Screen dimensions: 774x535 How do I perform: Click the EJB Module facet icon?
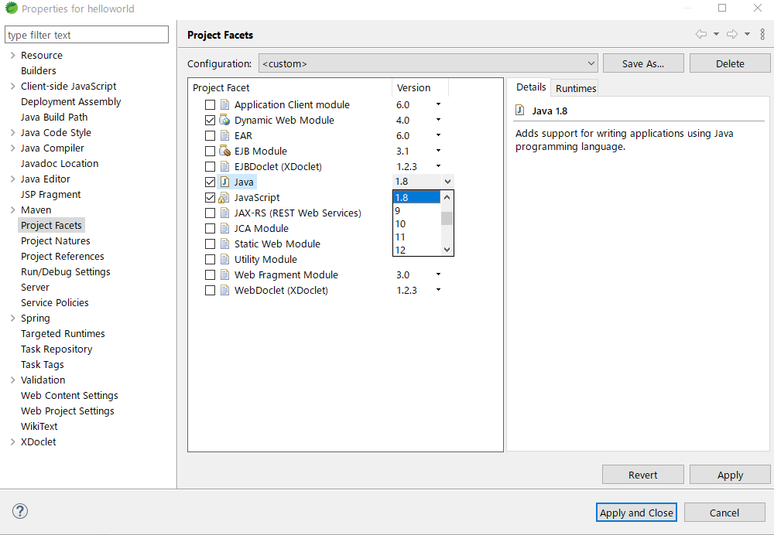click(x=224, y=151)
